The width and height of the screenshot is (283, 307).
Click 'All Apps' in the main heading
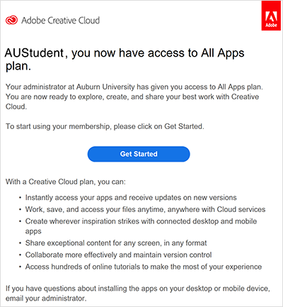[223, 53]
